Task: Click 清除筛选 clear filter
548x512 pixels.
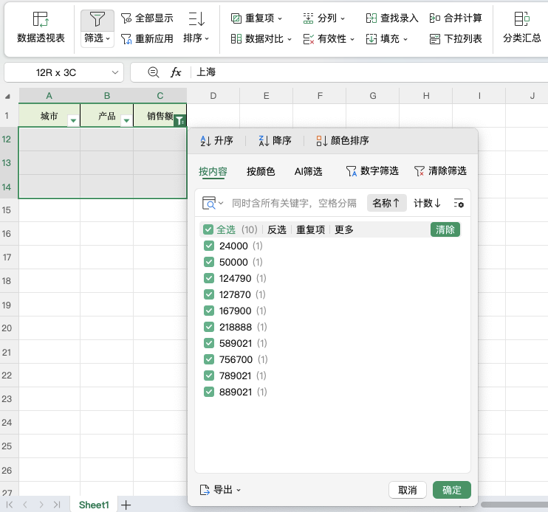Action: point(440,171)
